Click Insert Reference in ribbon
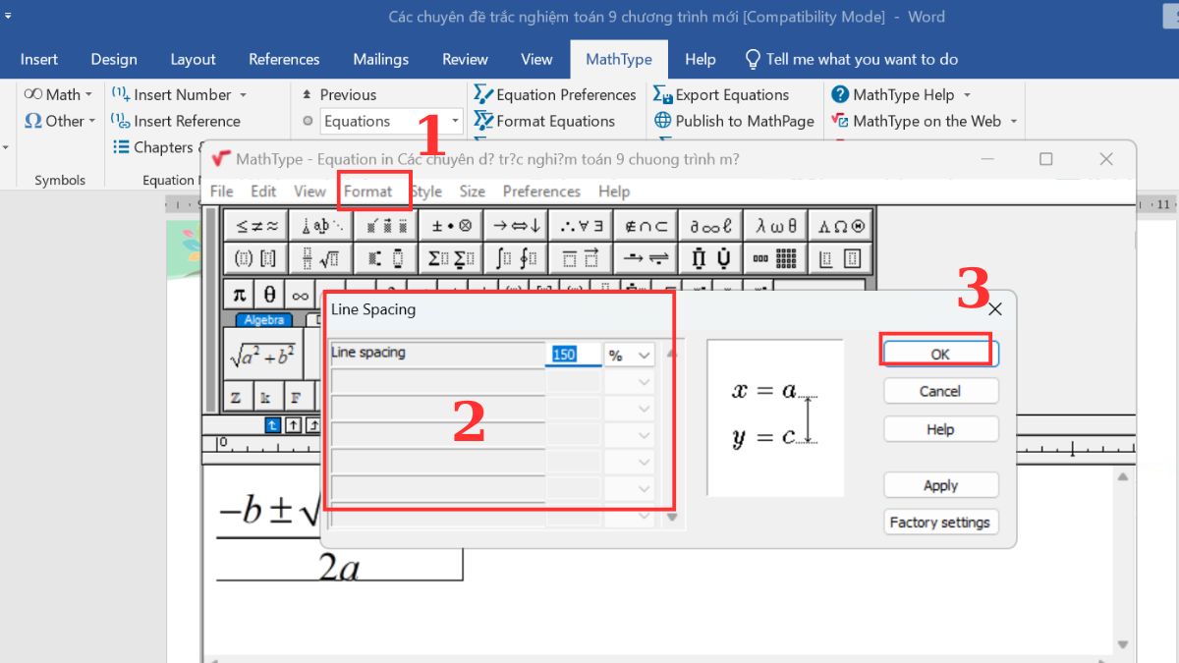Image resolution: width=1179 pixels, height=663 pixels. tap(176, 121)
